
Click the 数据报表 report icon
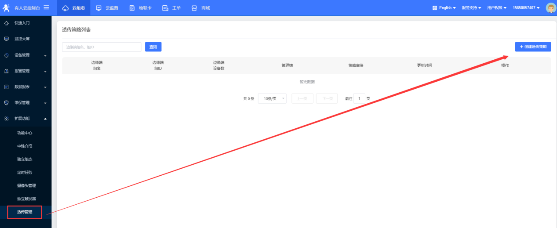(6, 87)
